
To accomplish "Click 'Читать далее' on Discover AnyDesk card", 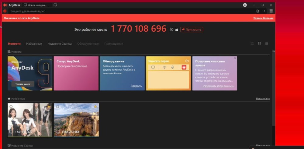I will click(x=23, y=84).
